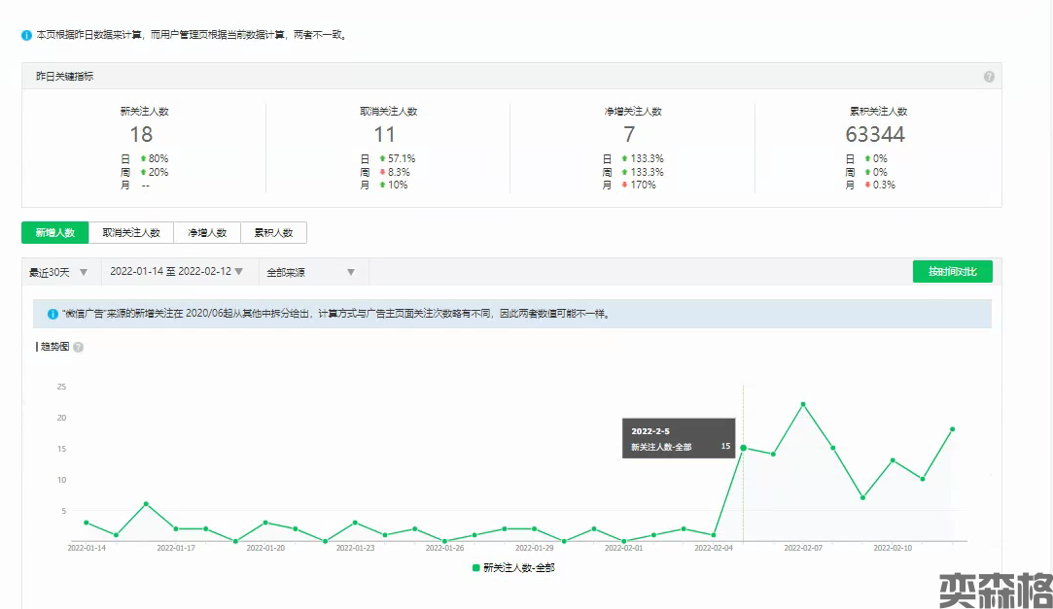Screen dimensions: 1053x609
Task: Click the help icon in 昨日关键指标 header
Action: point(989,77)
